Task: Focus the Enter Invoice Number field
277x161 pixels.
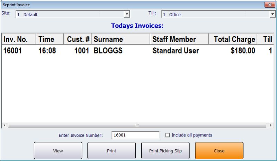Action: (x=135, y=135)
